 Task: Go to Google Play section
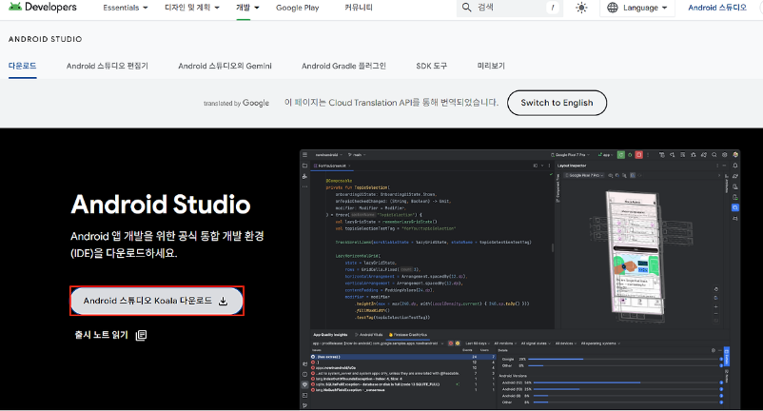[x=298, y=8]
